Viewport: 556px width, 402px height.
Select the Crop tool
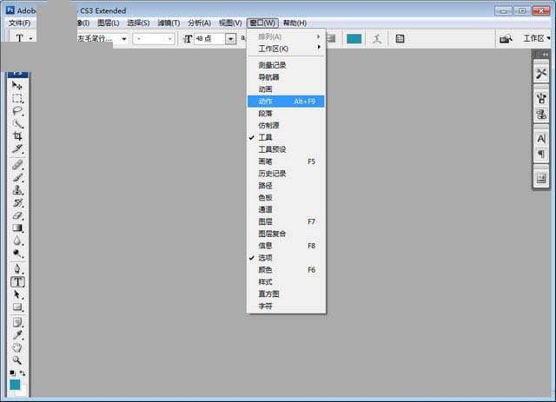17,136
